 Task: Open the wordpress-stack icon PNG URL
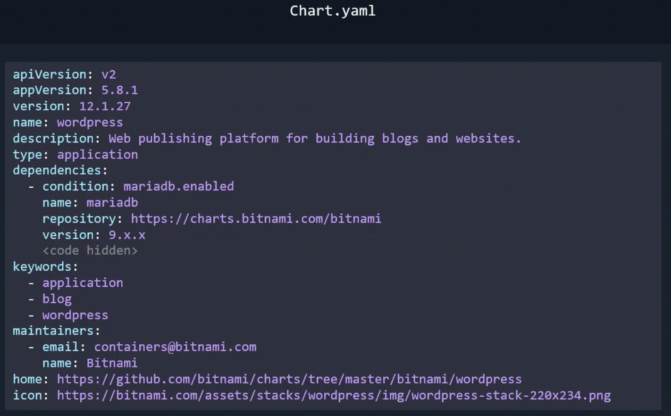click(334, 395)
